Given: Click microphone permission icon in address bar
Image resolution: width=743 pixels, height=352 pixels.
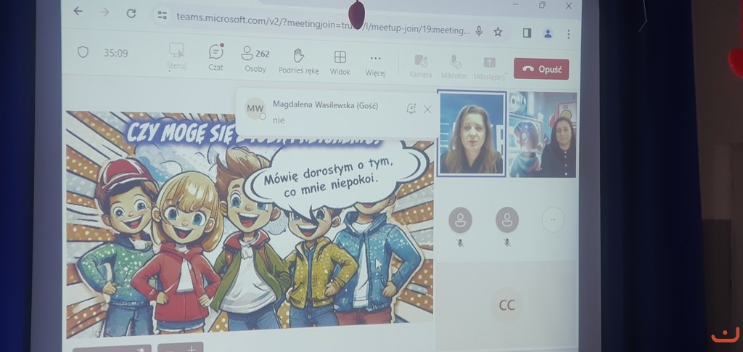Looking at the screenshot, I should (479, 31).
